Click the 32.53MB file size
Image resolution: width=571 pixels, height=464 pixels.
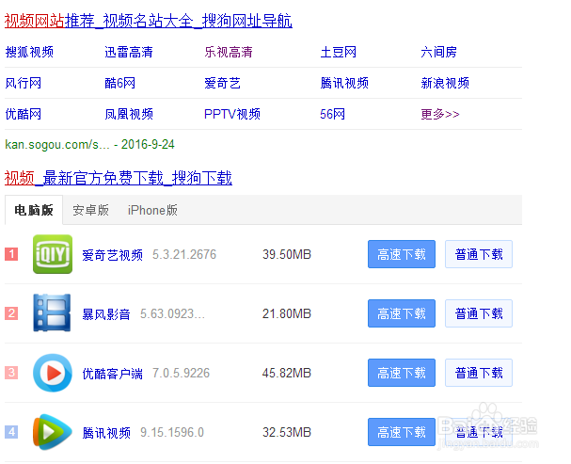(287, 432)
